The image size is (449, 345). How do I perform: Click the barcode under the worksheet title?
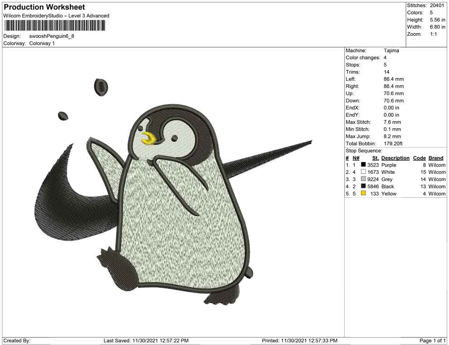pos(54,26)
